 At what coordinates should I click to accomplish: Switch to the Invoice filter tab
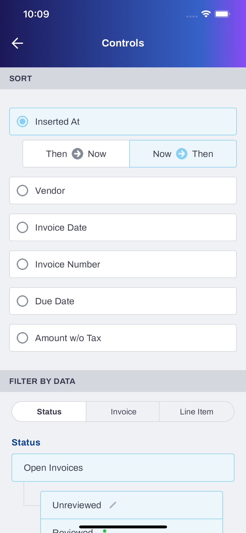coord(124,412)
